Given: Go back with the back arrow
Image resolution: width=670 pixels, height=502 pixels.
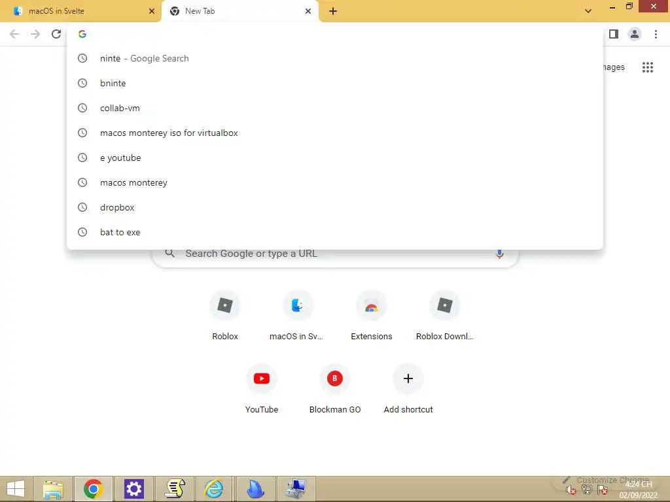Looking at the screenshot, I should (14, 34).
